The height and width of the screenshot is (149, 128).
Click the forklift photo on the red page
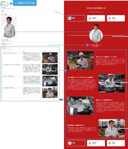80,106
